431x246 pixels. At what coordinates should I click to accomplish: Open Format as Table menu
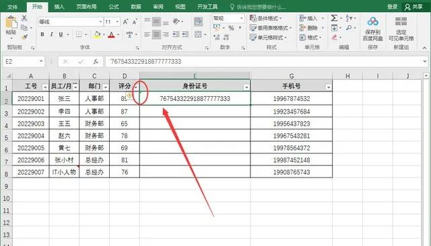[271, 28]
